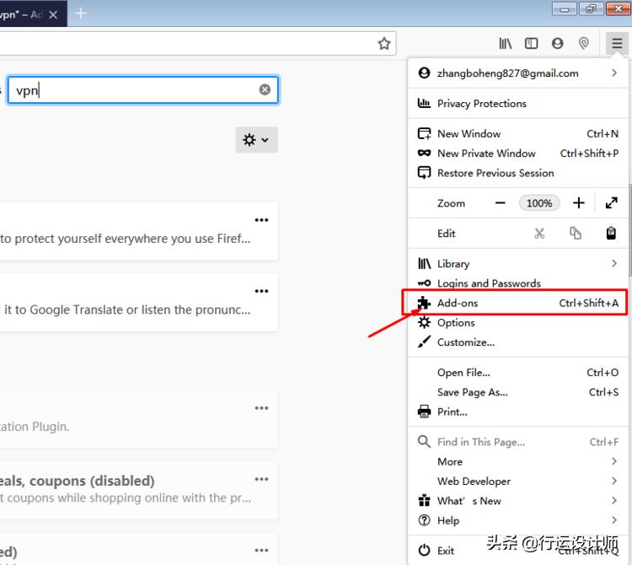Open options for the coupons (disabled) add-on
The image size is (632, 565).
[x=261, y=479]
